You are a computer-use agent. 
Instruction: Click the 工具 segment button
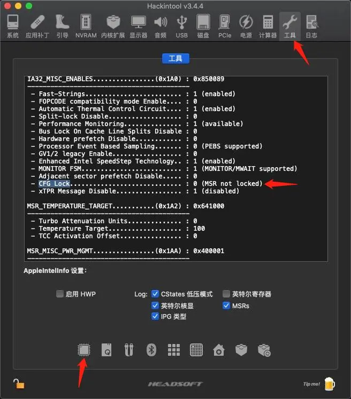(x=175, y=58)
